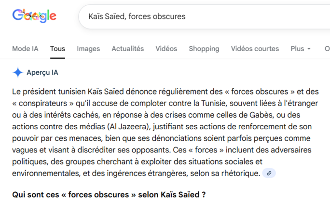Viewport: 330px width, 202px height.
Task: Expand the Plus dropdown menu
Action: coord(301,49)
